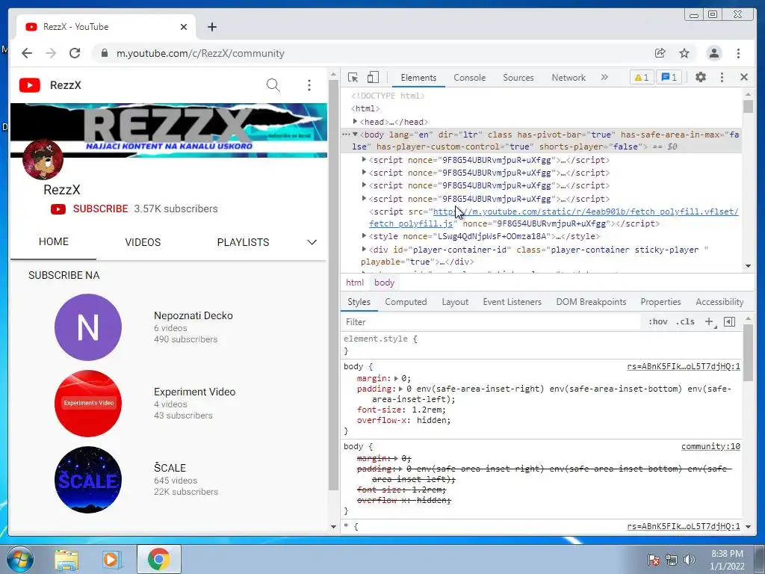Show more DevTools tabs chevron

coord(604,77)
